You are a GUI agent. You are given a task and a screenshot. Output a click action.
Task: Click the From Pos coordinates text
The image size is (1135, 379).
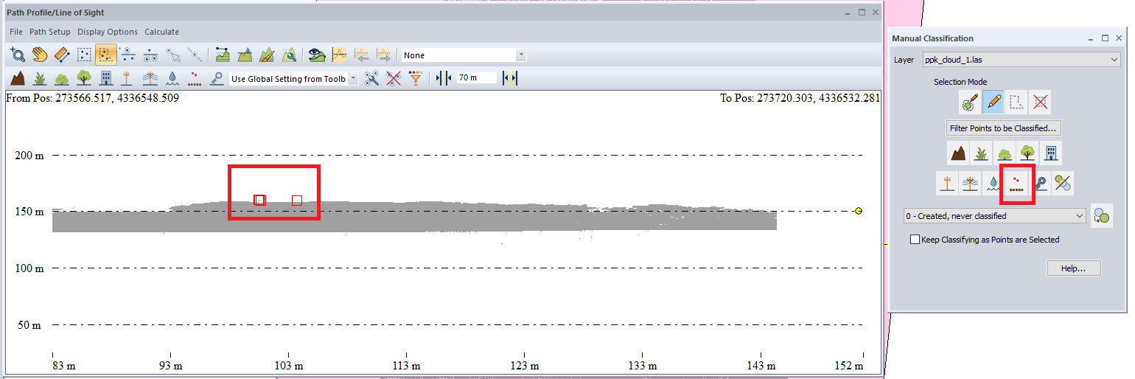(x=92, y=97)
